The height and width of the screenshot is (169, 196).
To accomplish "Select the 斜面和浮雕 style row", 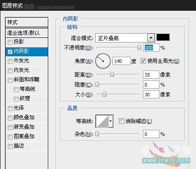I will click(x=27, y=80).
